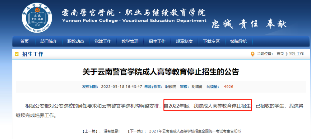Open the 教学管理 navigation menu item
Viewport: 311px width, 139px height.
point(130,41)
